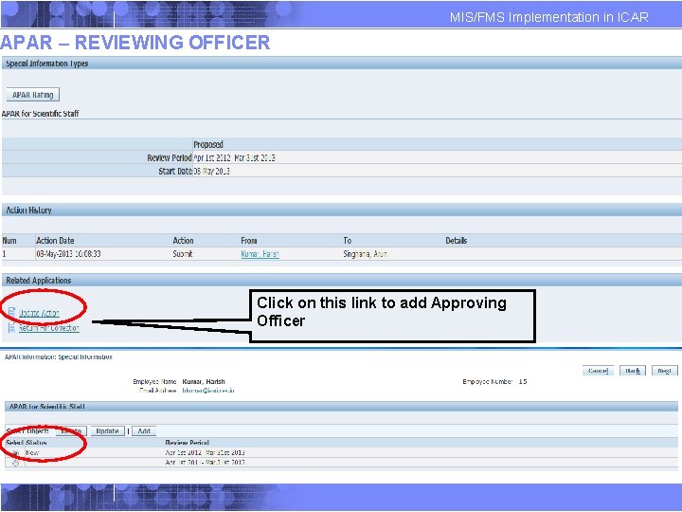This screenshot has height=512, width=682.
Task: Click the Employee Name value Kumar, Harish
Action: [204, 381]
